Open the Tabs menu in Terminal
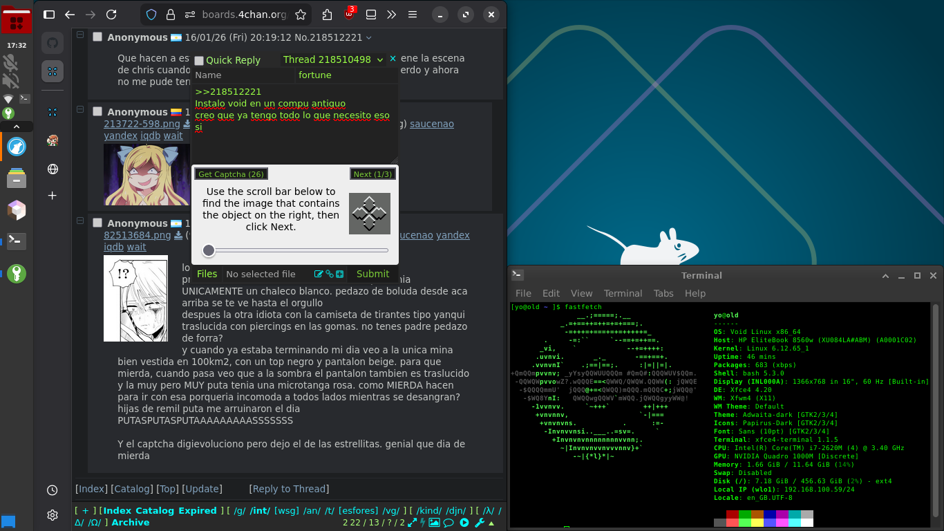This screenshot has width=944, height=531. point(663,293)
